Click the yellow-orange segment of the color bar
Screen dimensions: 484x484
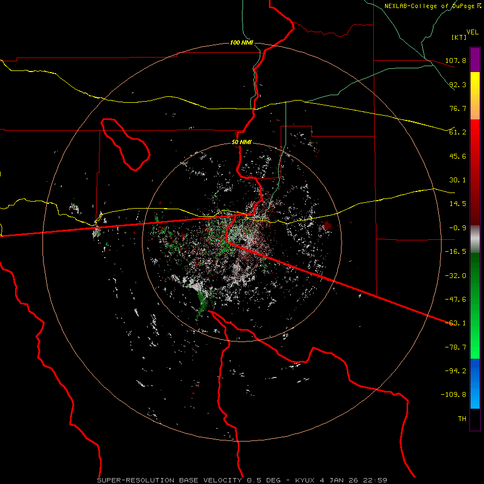475,96
